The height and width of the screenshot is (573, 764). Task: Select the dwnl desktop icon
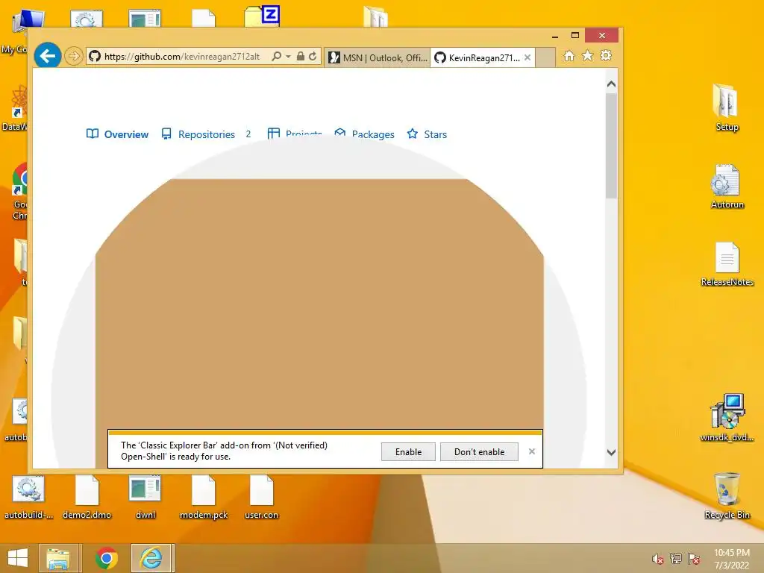point(145,497)
